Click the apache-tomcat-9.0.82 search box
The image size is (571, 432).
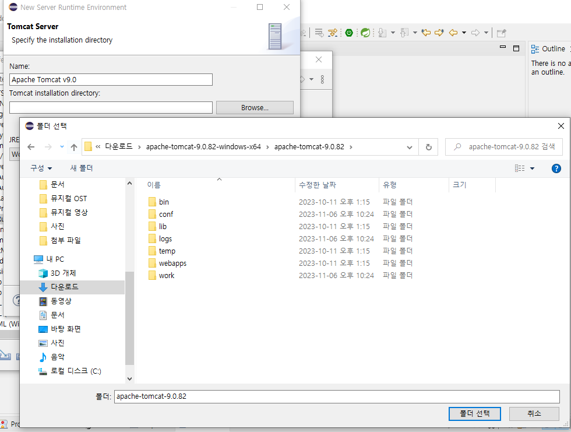503,147
